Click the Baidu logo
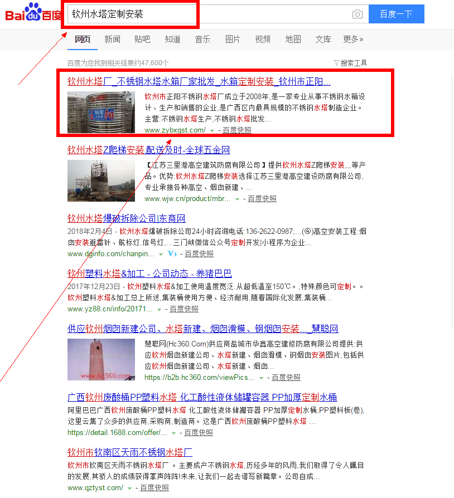 point(33,12)
